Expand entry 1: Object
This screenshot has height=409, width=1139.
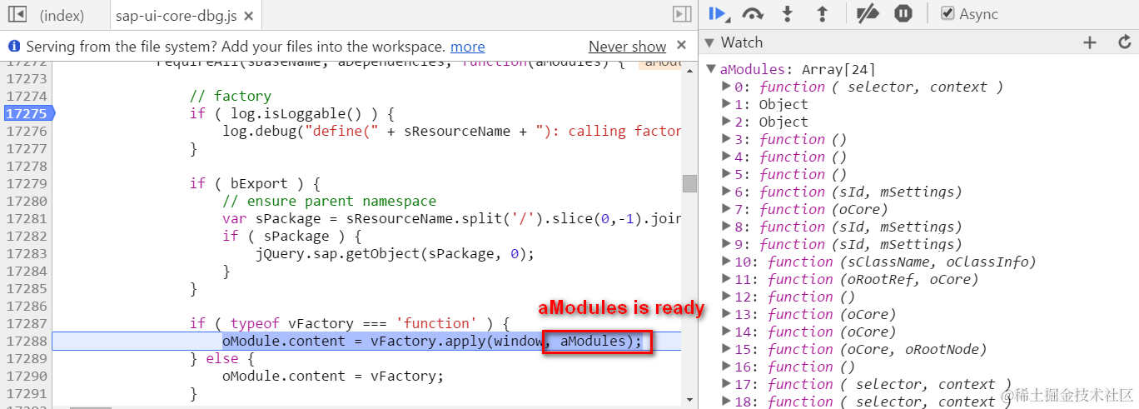[x=726, y=104]
